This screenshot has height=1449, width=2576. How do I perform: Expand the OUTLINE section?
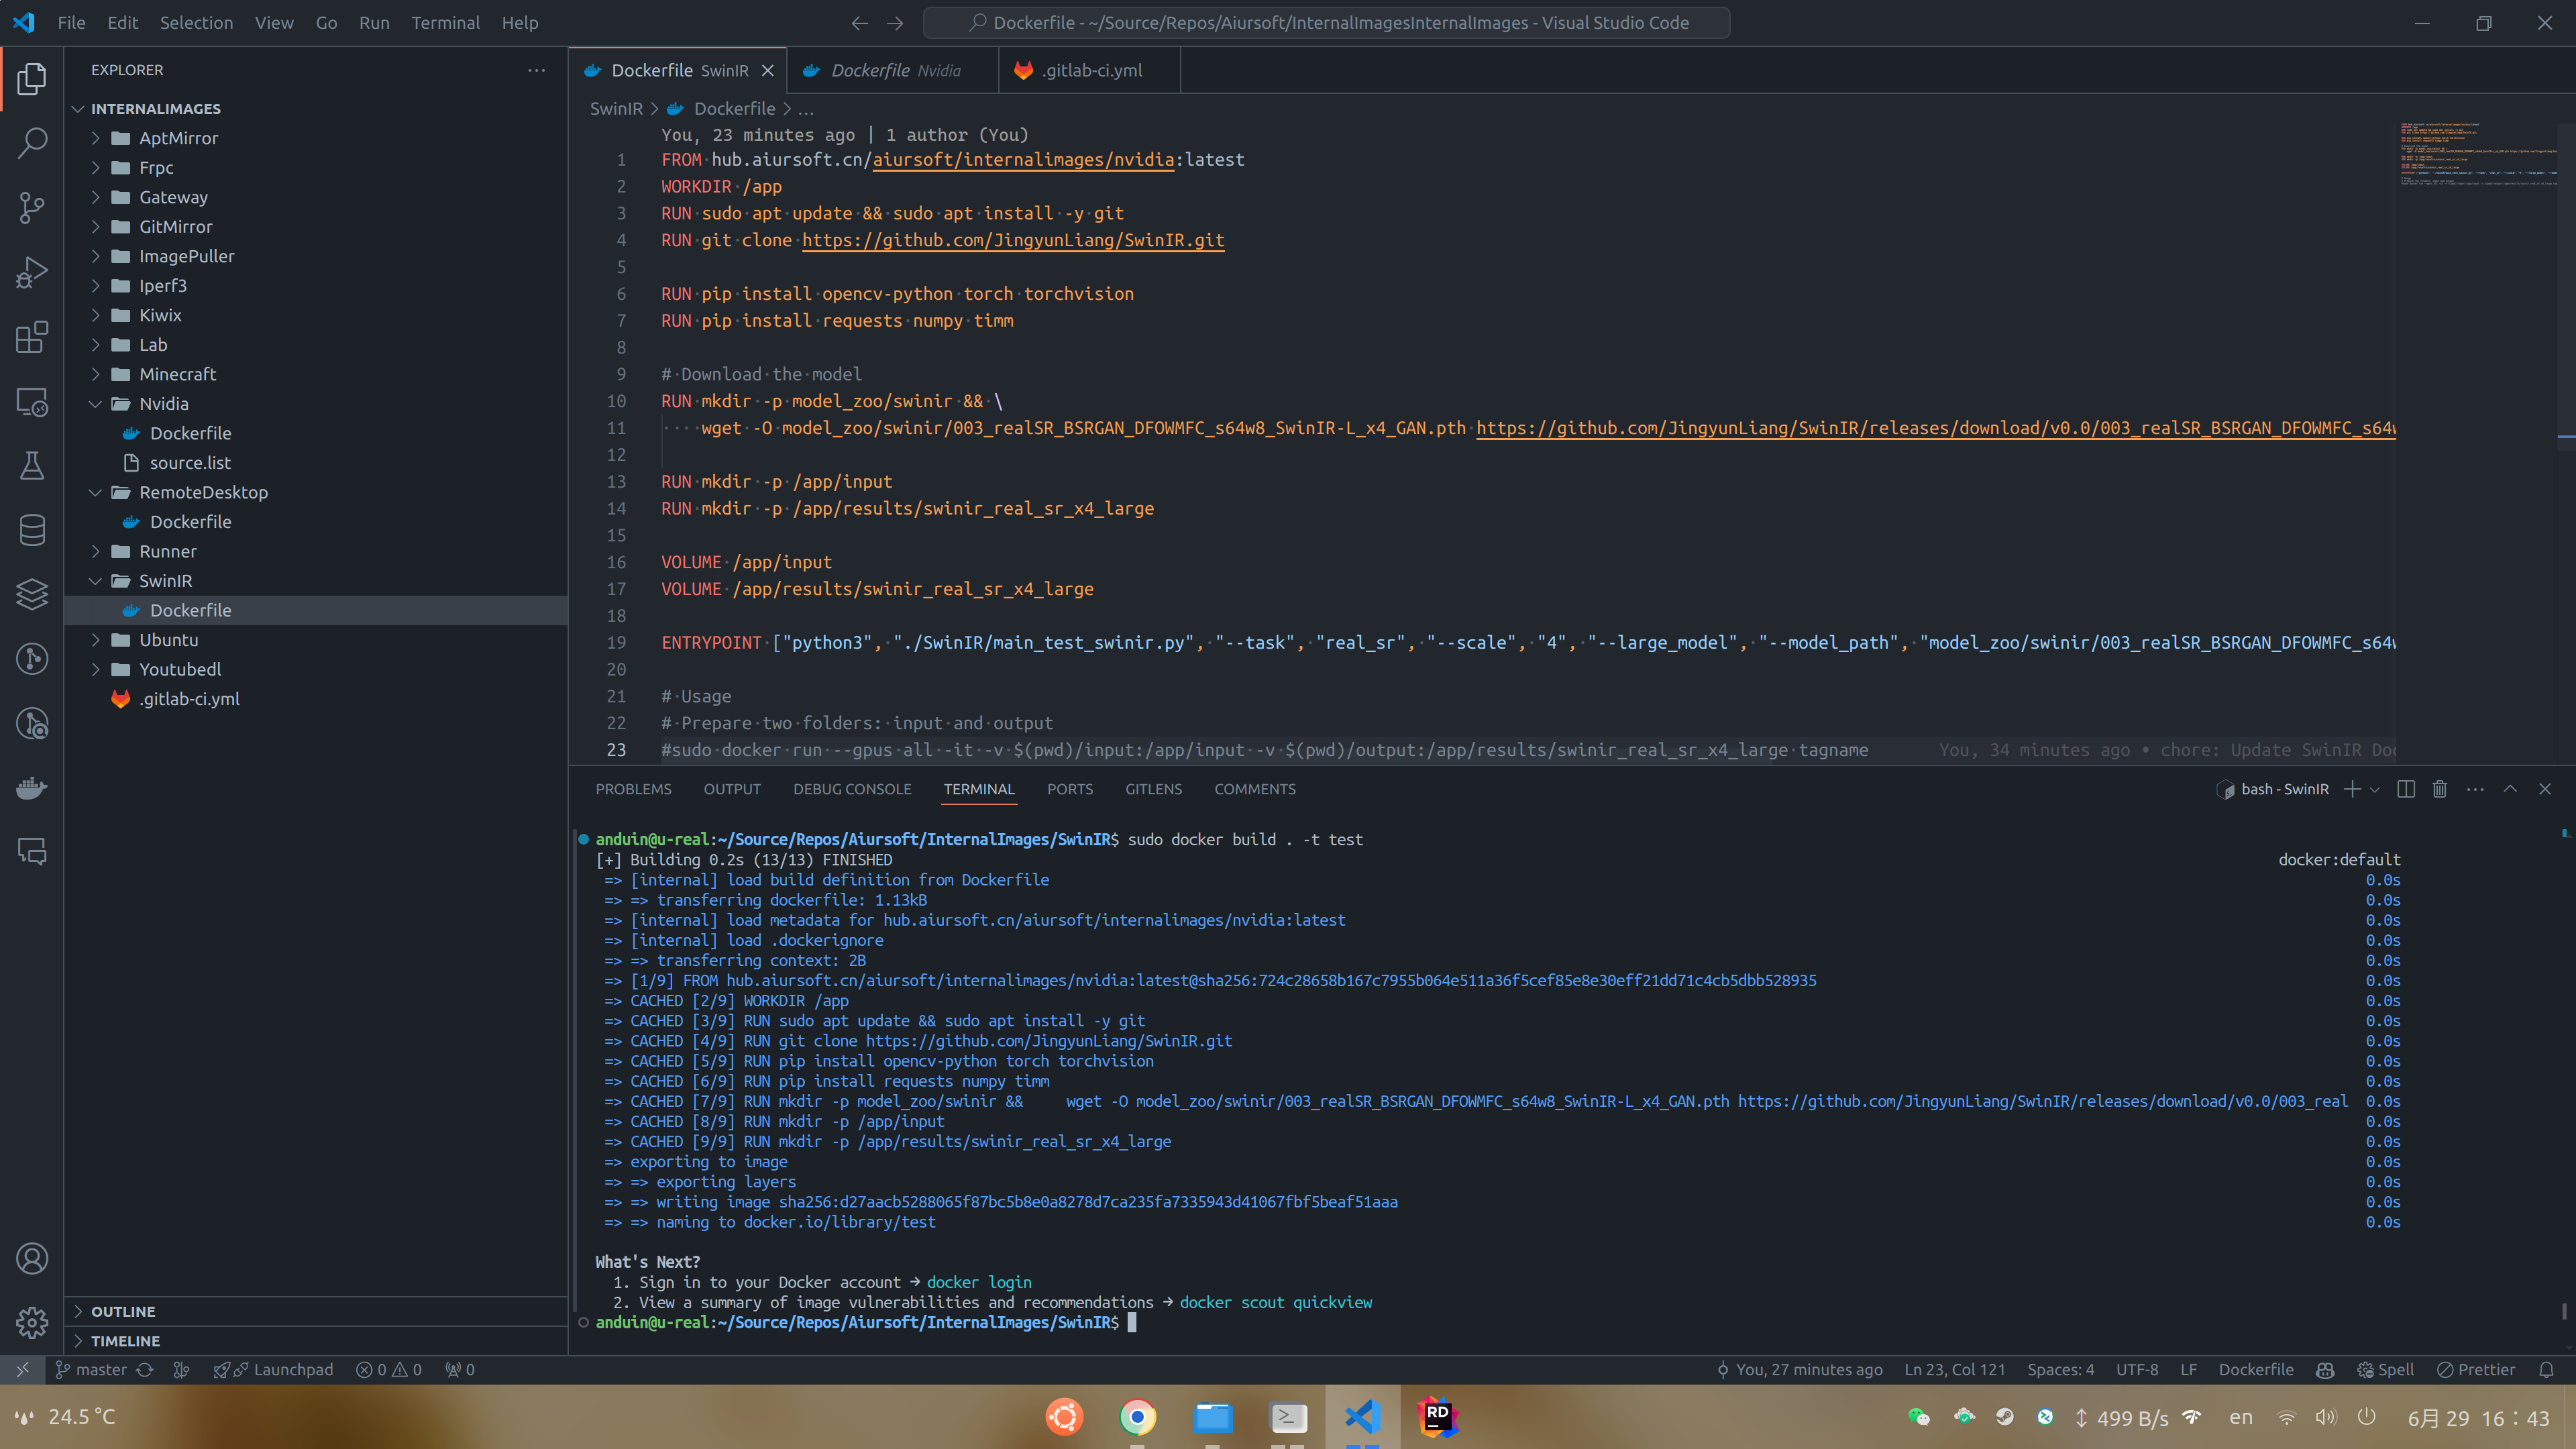click(123, 1311)
